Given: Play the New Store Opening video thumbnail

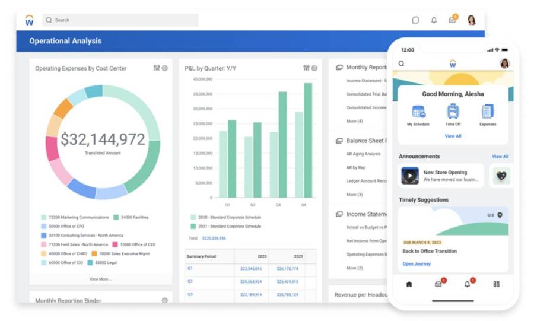Looking at the screenshot, I should click(x=410, y=176).
